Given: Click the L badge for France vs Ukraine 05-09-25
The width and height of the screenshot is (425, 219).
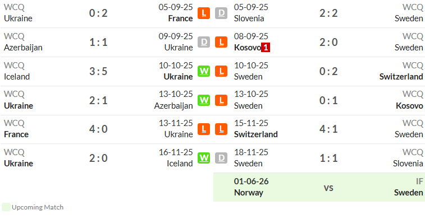Looking at the screenshot, I should tap(204, 13).
